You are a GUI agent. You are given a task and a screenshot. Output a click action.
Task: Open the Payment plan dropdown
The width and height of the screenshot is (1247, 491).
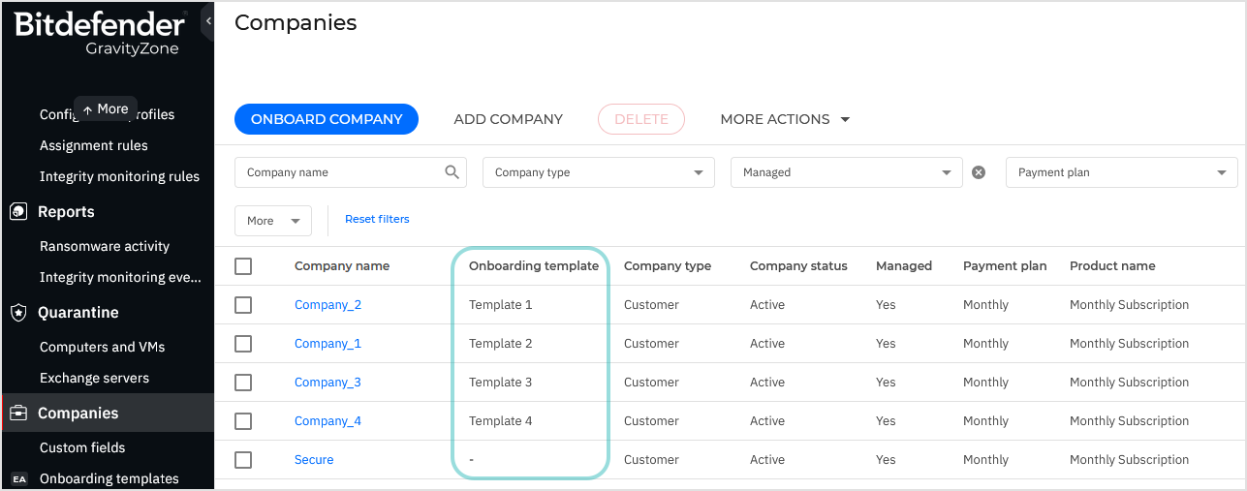click(1122, 172)
